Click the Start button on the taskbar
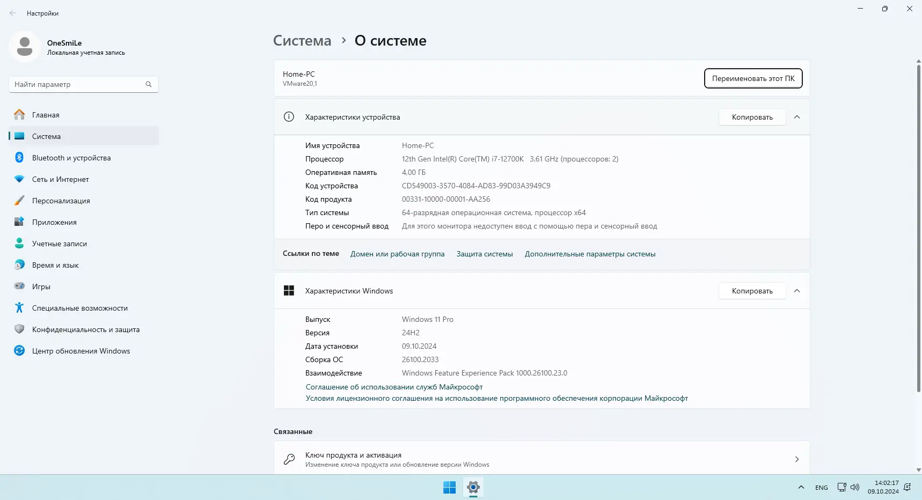Screen dimensions: 922x500 tap(449, 487)
